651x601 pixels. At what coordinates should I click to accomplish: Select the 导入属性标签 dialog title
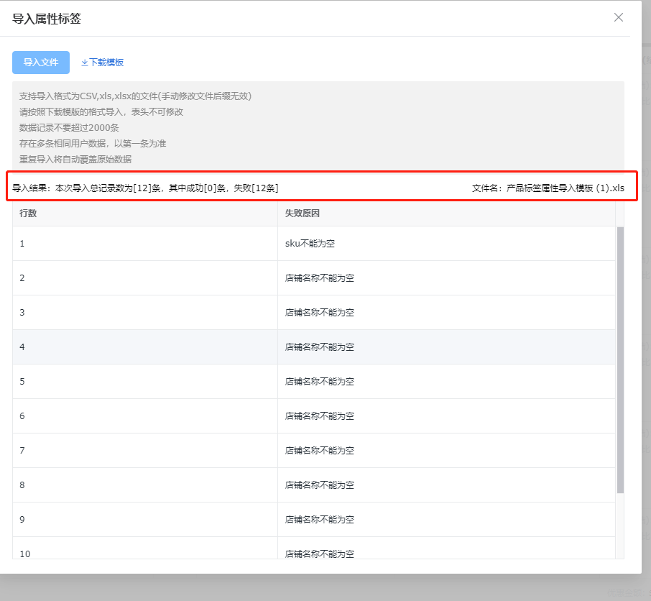pyautogui.click(x=47, y=19)
